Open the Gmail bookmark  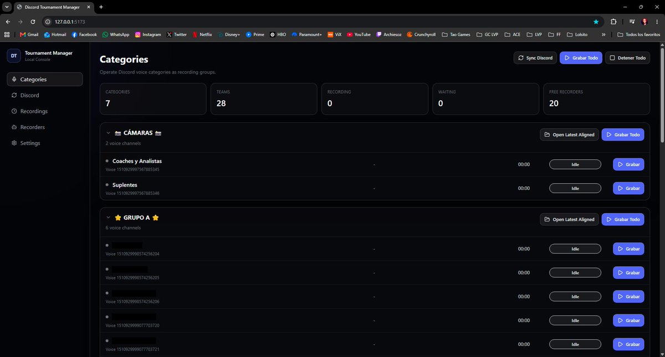(x=29, y=34)
